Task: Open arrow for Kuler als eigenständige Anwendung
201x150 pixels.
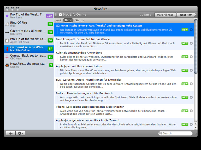Action: click(x=191, y=57)
